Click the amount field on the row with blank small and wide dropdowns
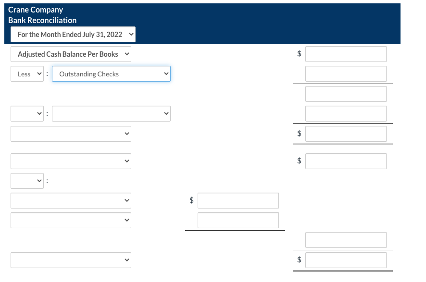426x282 pixels. click(346, 113)
